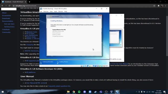The height and width of the screenshot is (94, 168).
Task: Click the shared folders indicator in VM status bar
Action: pyautogui.click(x=92, y=66)
